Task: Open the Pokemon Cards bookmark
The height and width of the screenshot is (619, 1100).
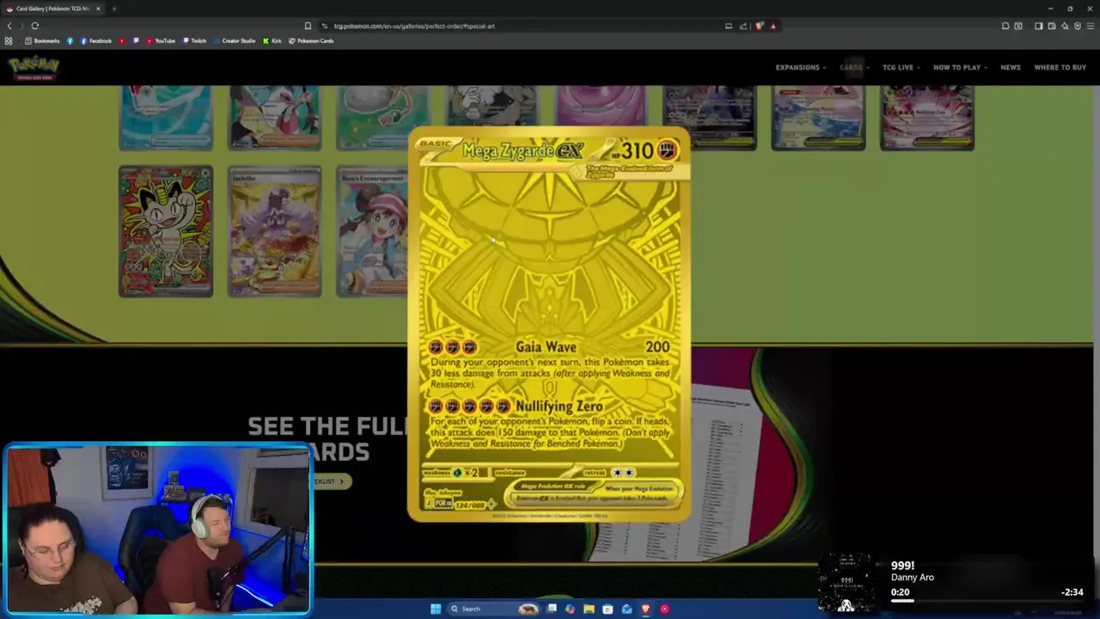Action: point(311,40)
